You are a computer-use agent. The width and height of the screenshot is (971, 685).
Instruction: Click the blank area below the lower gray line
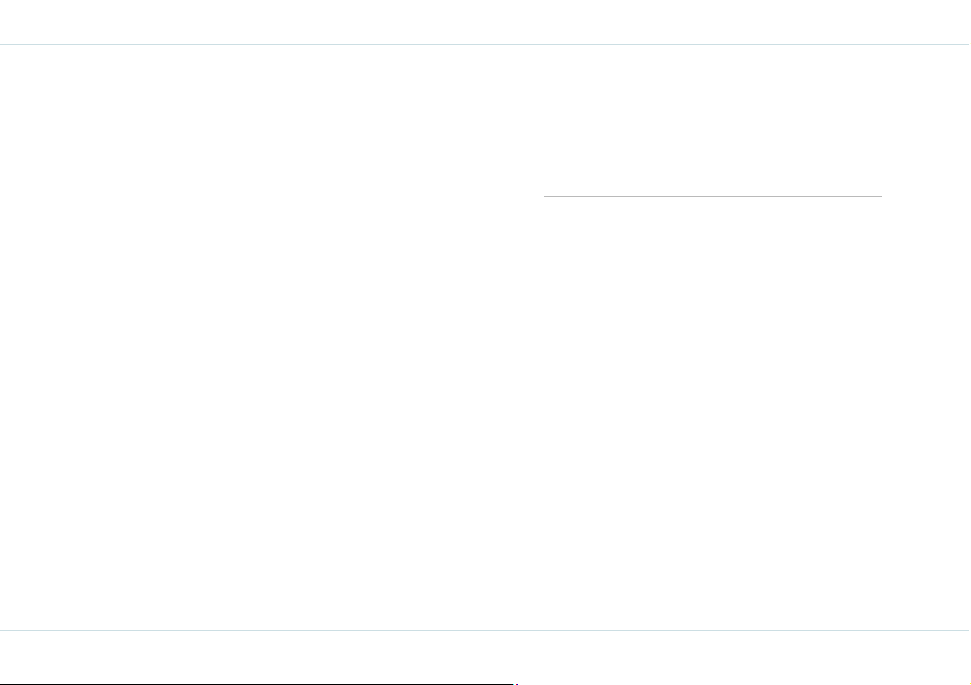coord(713,450)
